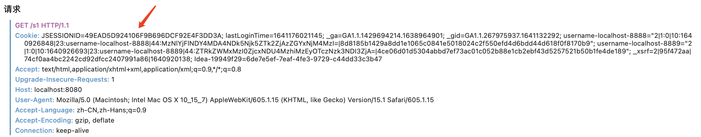Select the Accept header name
Screen dimensions: 701x137
point(27,69)
